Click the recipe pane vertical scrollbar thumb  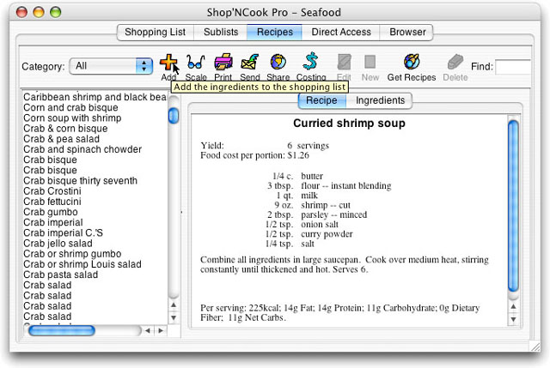513,206
